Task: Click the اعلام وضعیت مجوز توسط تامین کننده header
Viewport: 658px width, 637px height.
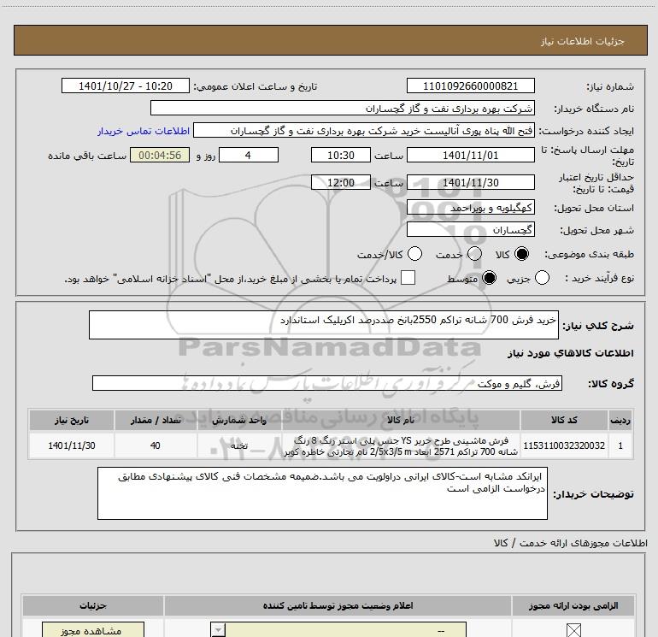Action: coord(338,605)
